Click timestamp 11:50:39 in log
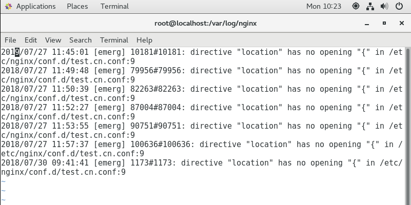The width and height of the screenshot is (411, 205). tap(70, 89)
